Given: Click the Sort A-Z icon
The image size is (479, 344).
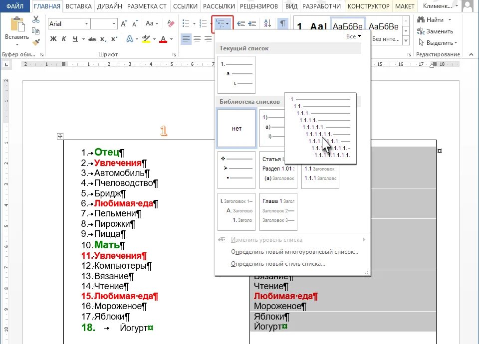Looking at the screenshot, I should (267, 23).
